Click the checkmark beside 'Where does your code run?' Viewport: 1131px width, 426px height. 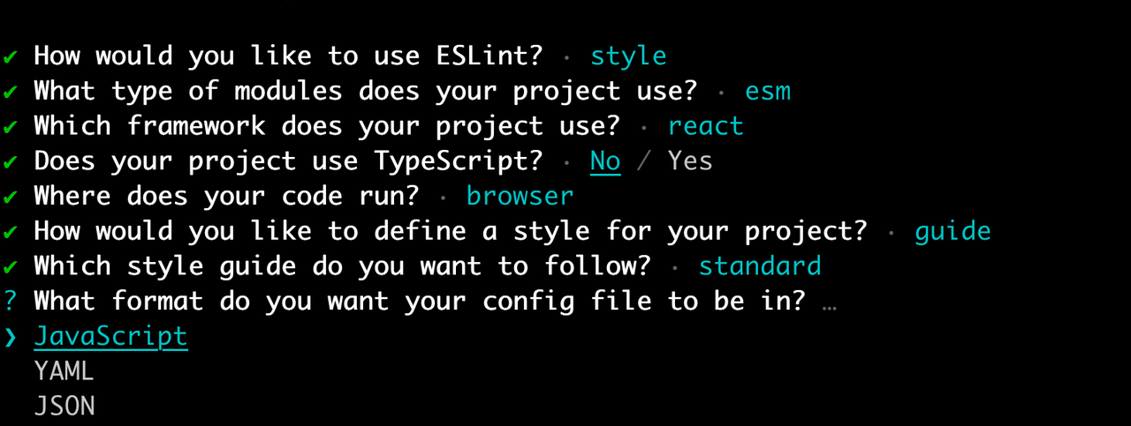tap(11, 197)
